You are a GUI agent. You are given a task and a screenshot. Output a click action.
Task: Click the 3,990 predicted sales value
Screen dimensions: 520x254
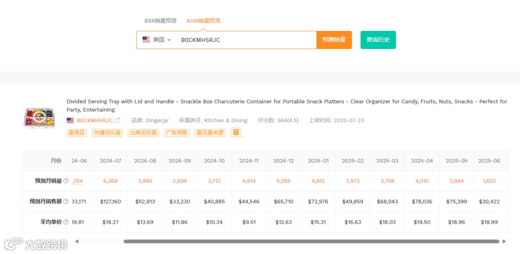tap(145, 181)
